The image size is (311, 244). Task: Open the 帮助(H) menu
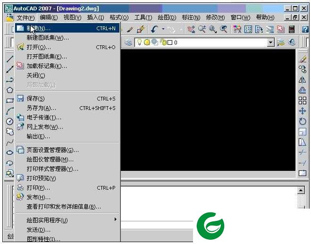265,17
